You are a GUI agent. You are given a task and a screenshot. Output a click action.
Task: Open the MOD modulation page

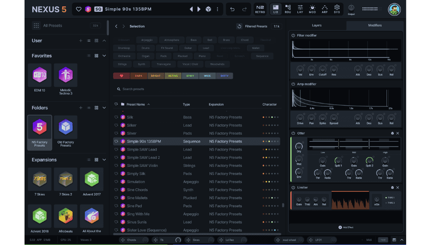(312, 9)
